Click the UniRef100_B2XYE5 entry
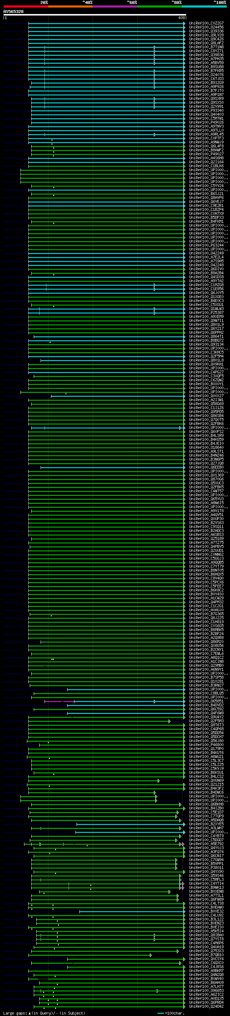Screen dimensions: 230x1016 click(x=206, y=824)
